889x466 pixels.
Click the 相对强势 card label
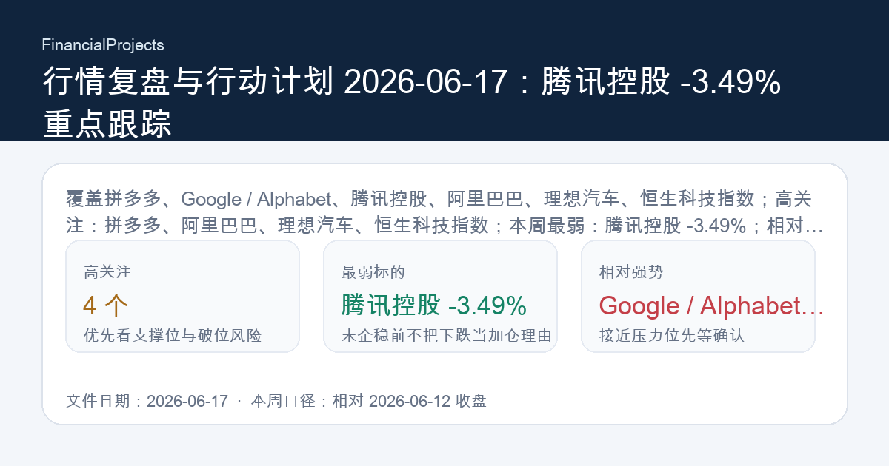pyautogui.click(x=631, y=272)
